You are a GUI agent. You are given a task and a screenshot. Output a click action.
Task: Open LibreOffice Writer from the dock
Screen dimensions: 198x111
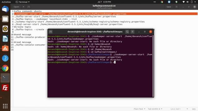click(5, 39)
